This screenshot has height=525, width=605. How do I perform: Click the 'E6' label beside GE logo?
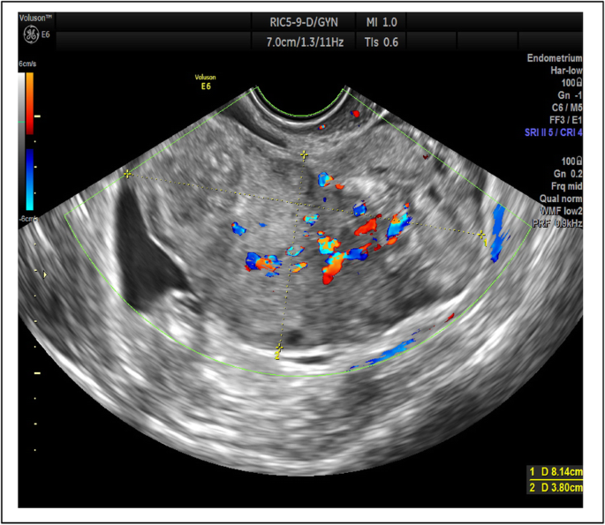[46, 34]
